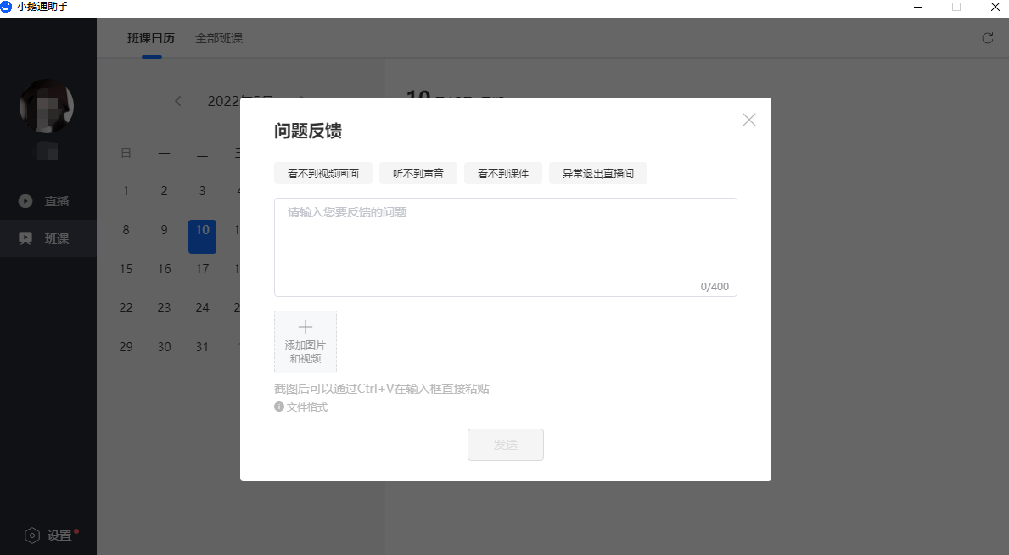Click the 文件格式 link text

[x=306, y=407]
